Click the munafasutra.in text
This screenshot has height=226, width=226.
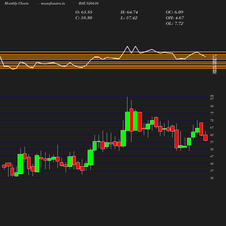[53, 3]
